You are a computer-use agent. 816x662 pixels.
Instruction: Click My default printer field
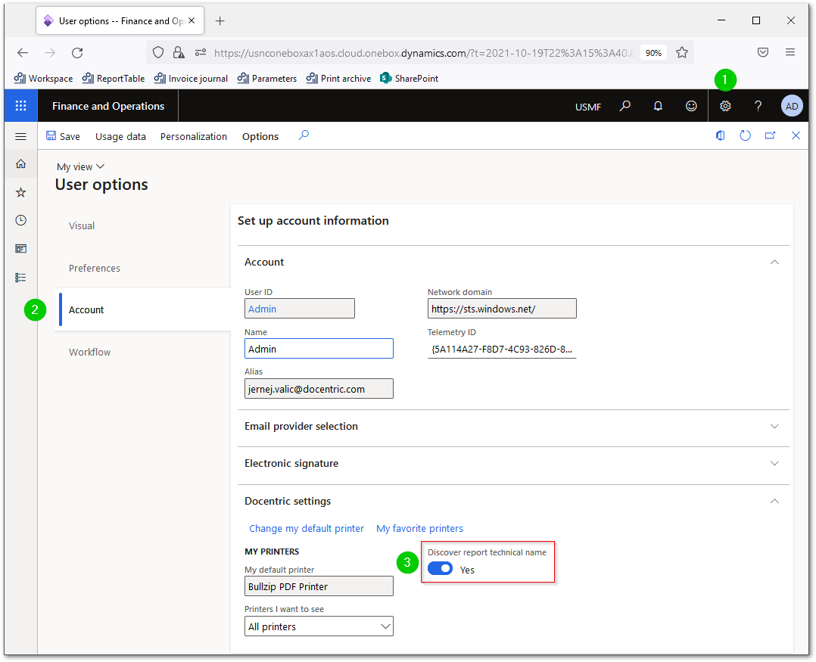[319, 586]
